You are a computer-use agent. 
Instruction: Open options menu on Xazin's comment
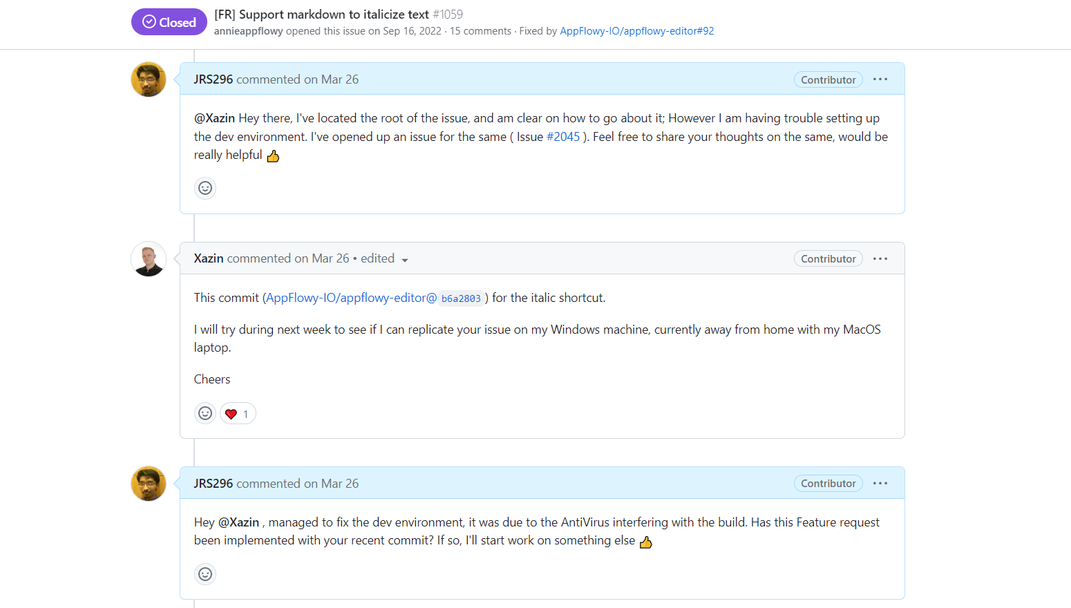pos(880,258)
